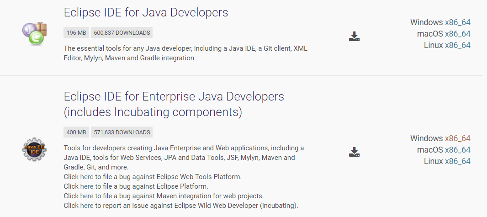The width and height of the screenshot is (487, 217).
Task: Download Java Developers Windows x86_64 build
Action: pos(457,22)
